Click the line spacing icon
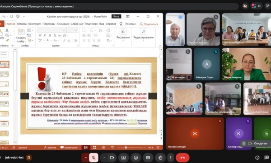The height and width of the screenshot is (163, 271). (x=101, y=30)
